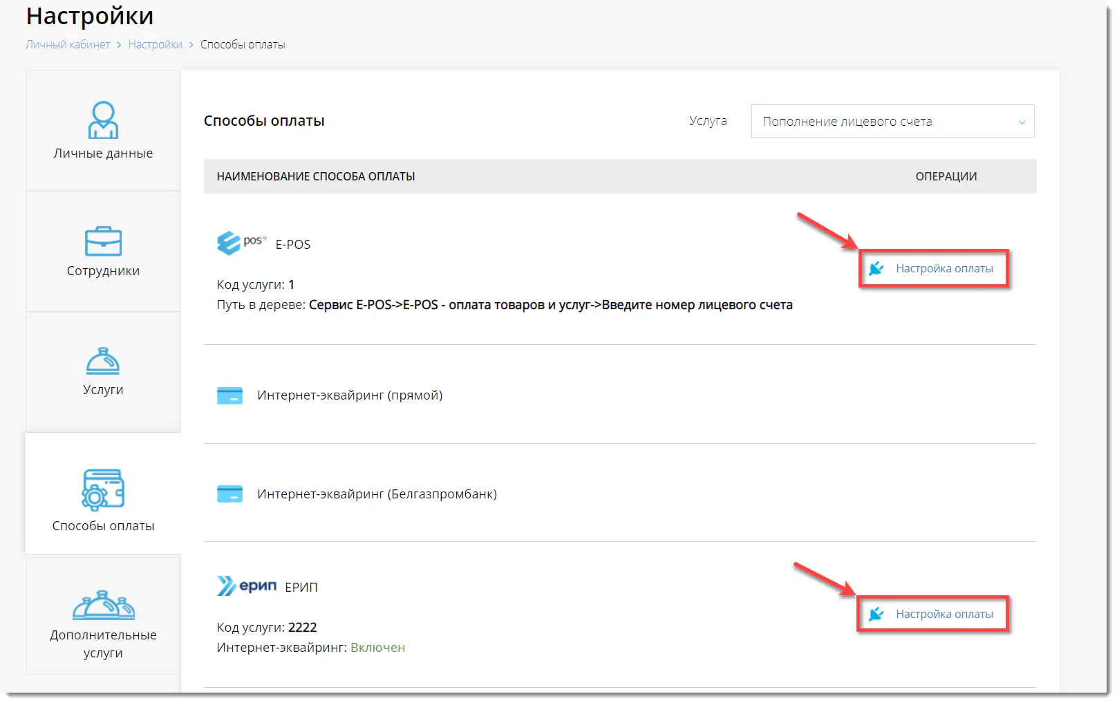Click the Дополнительные услуги dishes icon

coord(103,605)
